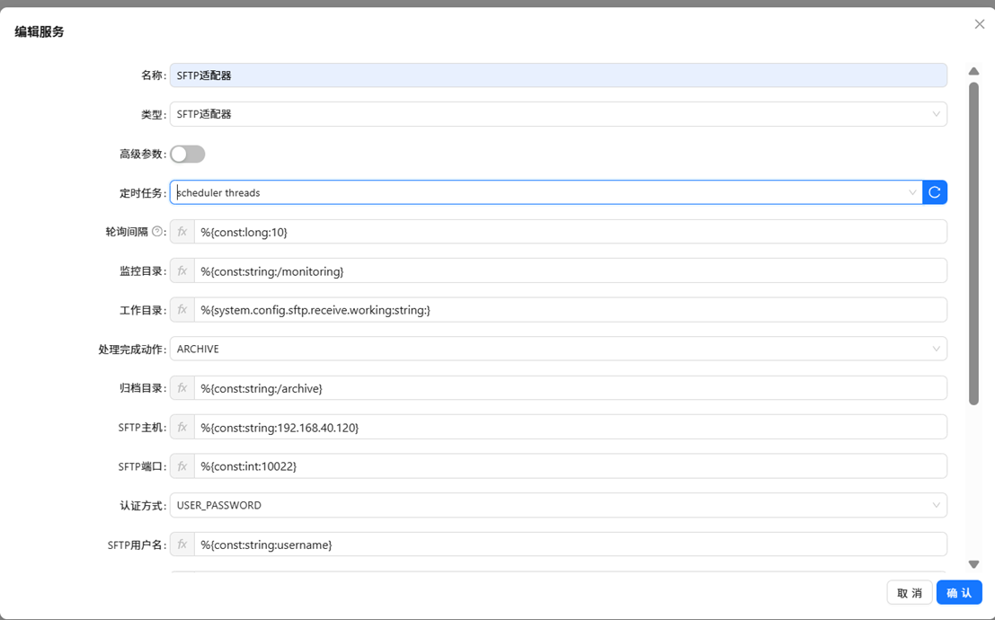Click the scrollbar up arrow

(973, 71)
